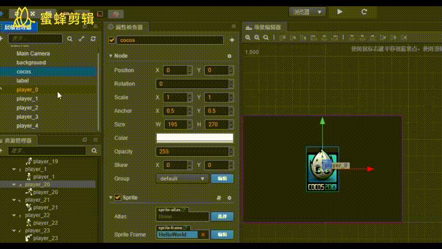Click the asset manager popout icon
The height and width of the screenshot is (249, 442).
[85, 140]
